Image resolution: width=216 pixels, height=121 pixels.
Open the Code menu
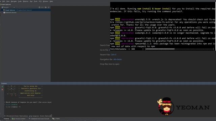click(x=20, y=1)
